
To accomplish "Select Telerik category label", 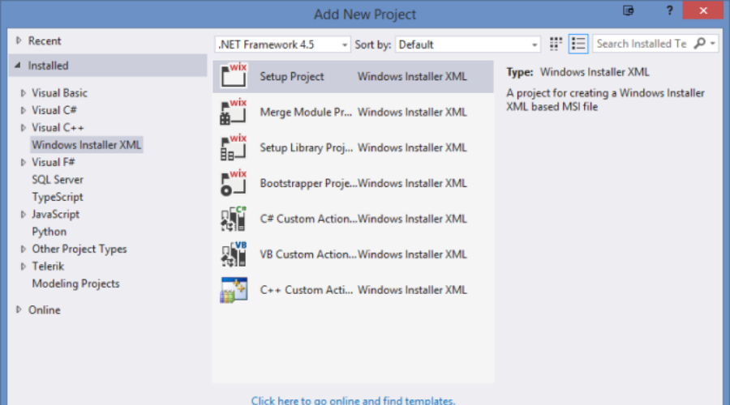I will 48,266.
